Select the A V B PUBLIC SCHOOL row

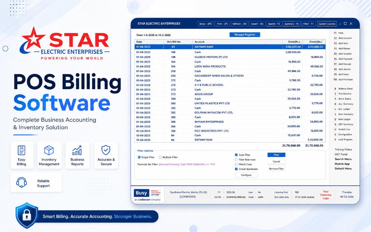[x=230, y=85]
